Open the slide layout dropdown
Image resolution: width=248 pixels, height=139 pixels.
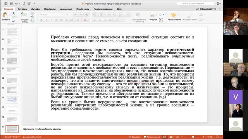33,13
